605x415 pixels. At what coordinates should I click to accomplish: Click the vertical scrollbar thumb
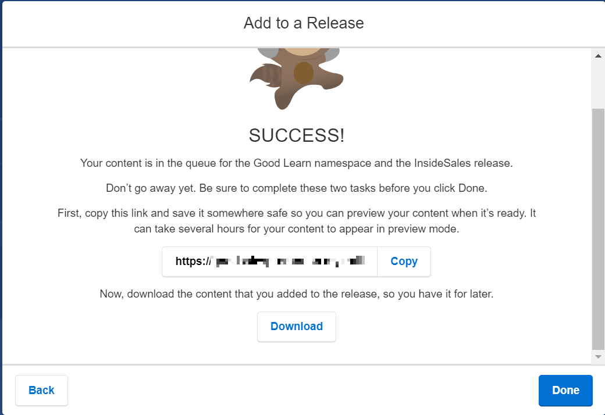[x=598, y=230]
